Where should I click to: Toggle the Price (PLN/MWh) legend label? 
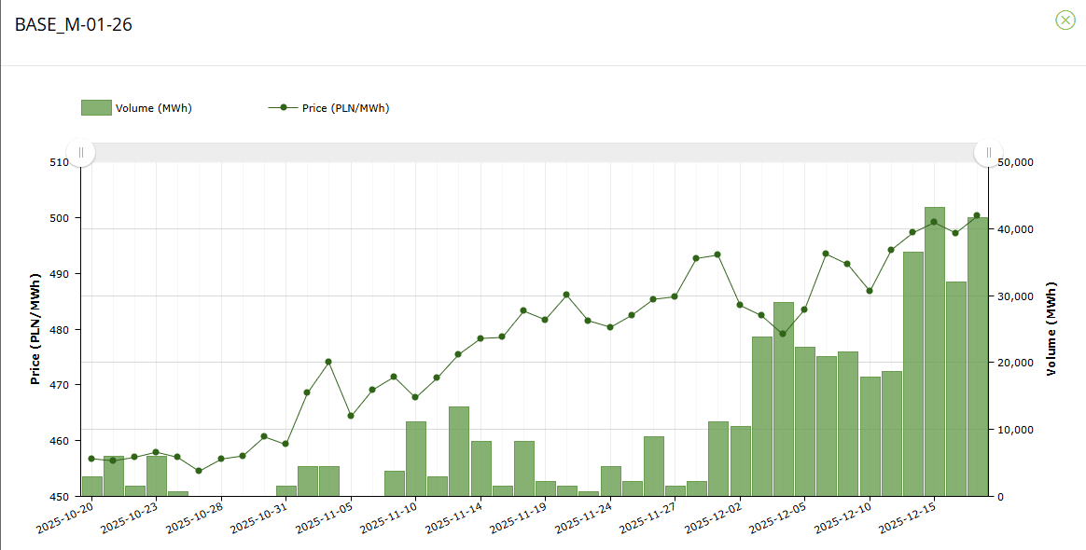345,108
